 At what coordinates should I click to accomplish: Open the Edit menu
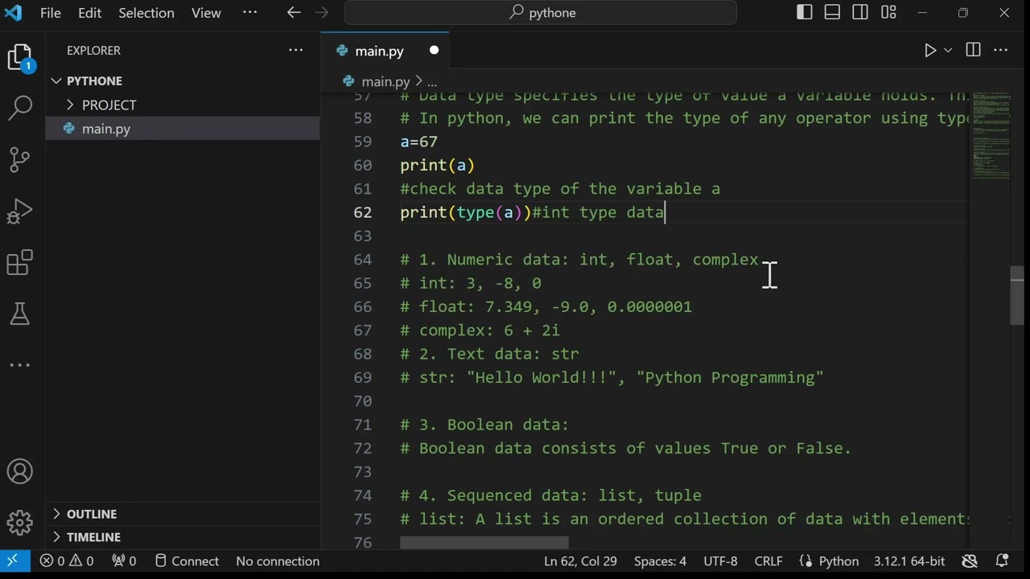click(x=90, y=13)
